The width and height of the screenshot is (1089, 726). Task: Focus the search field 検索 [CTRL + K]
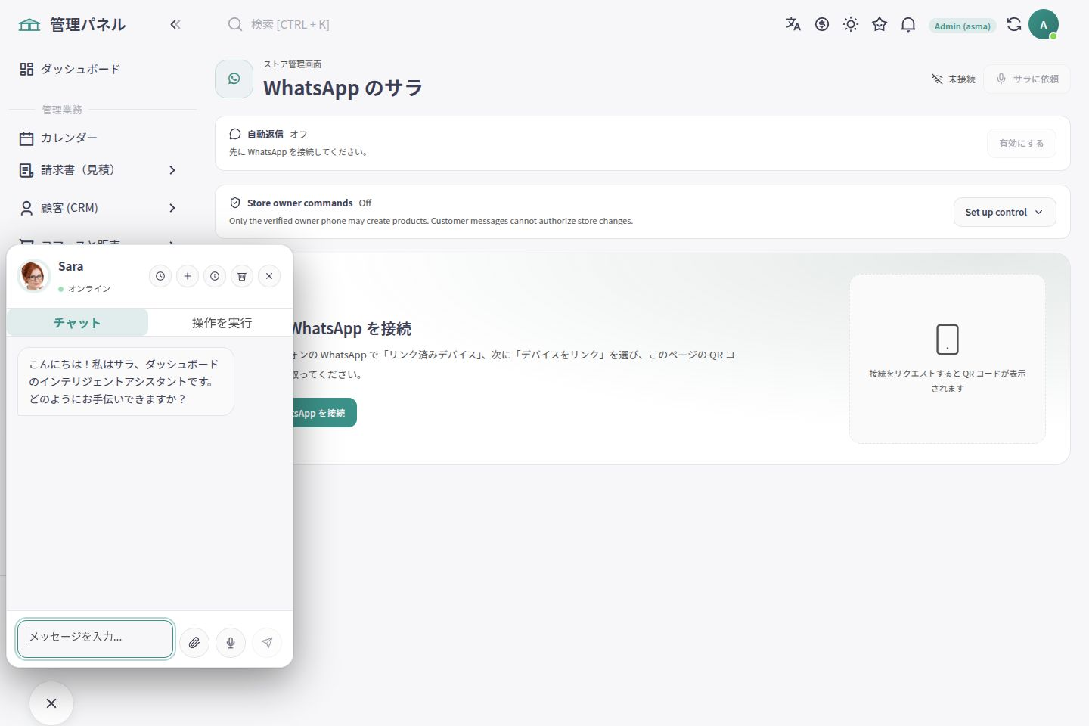pyautogui.click(x=290, y=24)
